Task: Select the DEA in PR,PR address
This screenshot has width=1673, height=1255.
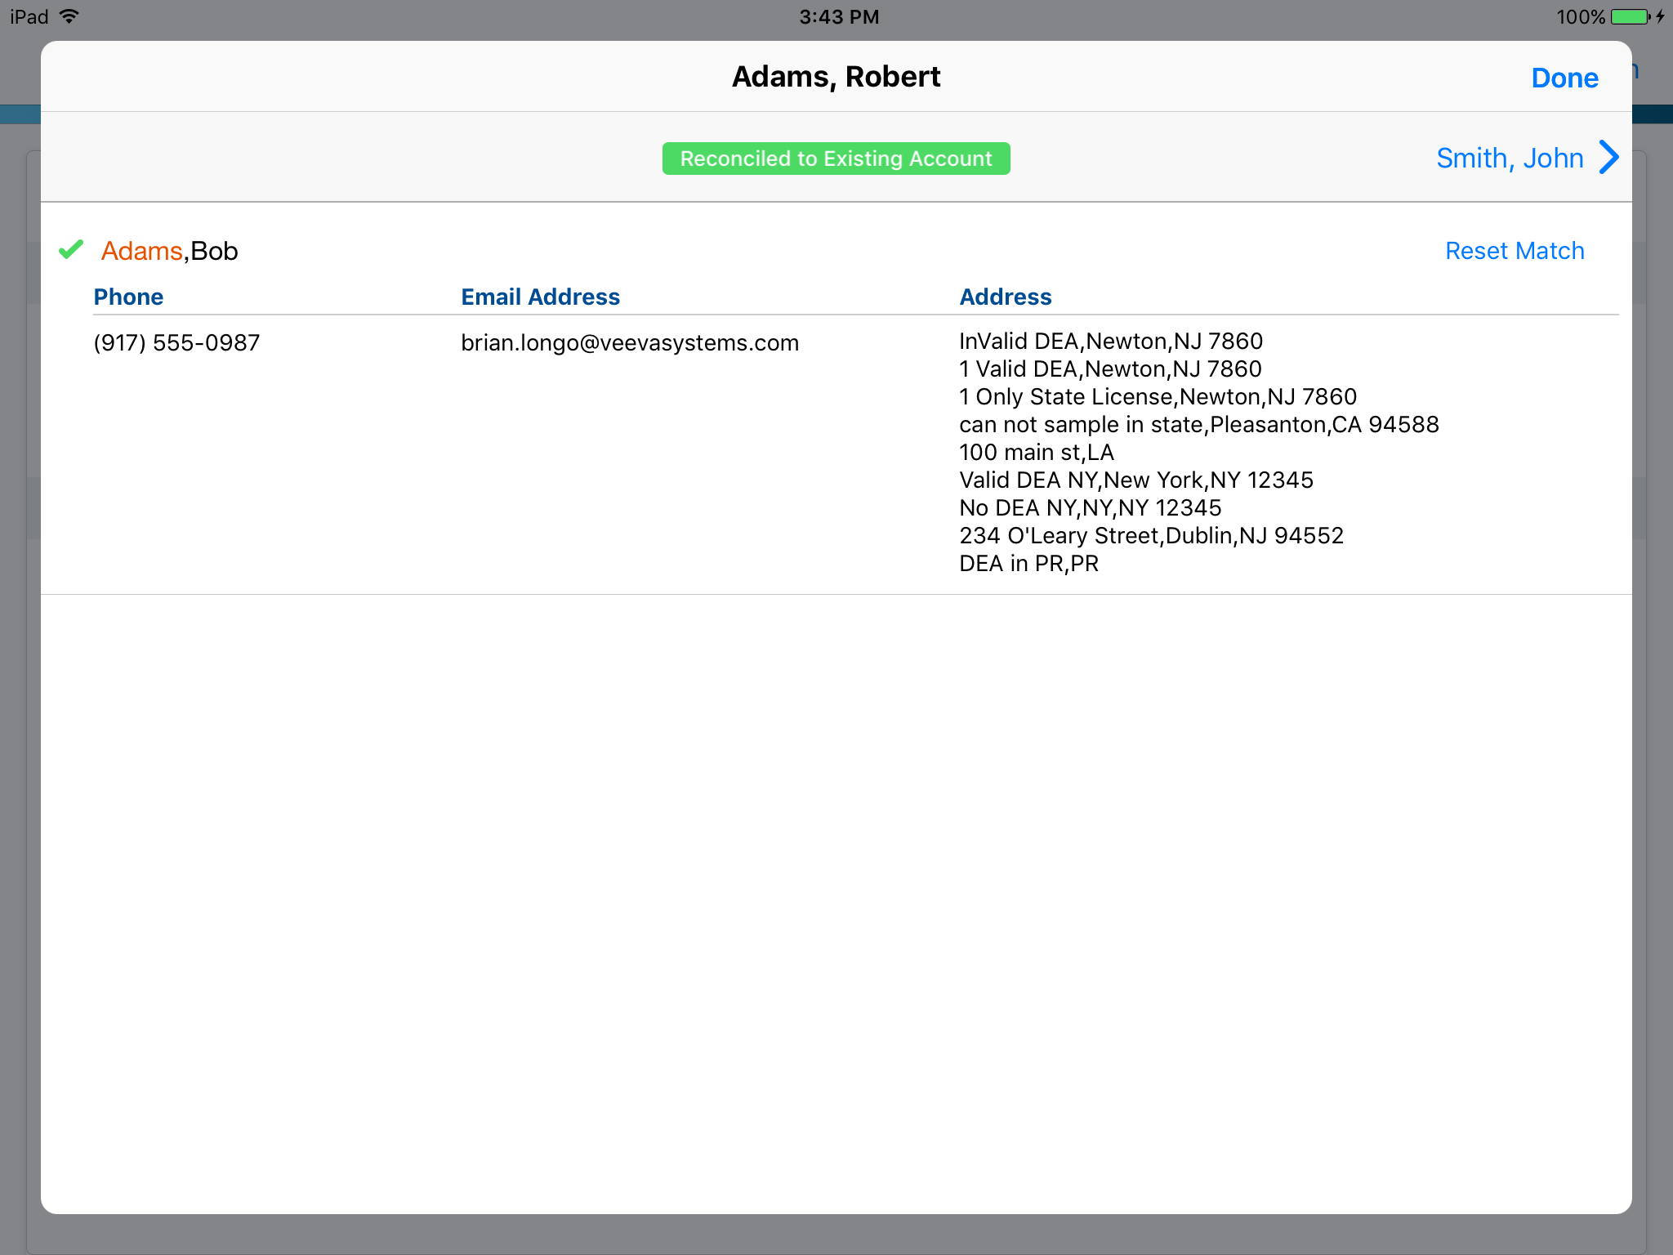Action: point(1028,563)
